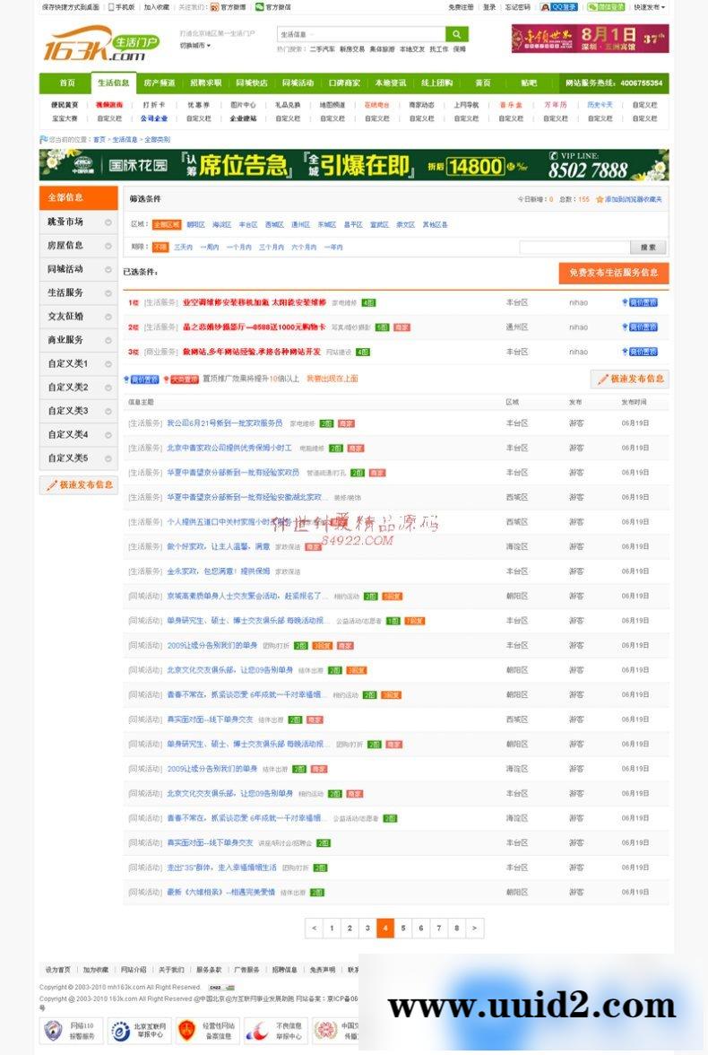The height and width of the screenshot is (1055, 708).
Task: Filter time limit to 一年内
Action: click(x=332, y=247)
